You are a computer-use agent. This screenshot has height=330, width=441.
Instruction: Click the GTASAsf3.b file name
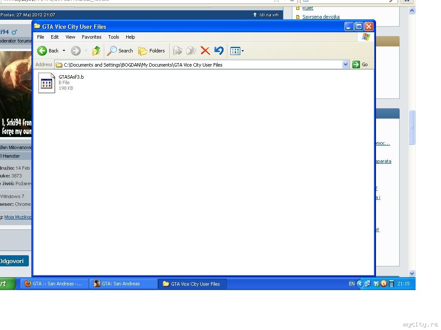(x=71, y=77)
